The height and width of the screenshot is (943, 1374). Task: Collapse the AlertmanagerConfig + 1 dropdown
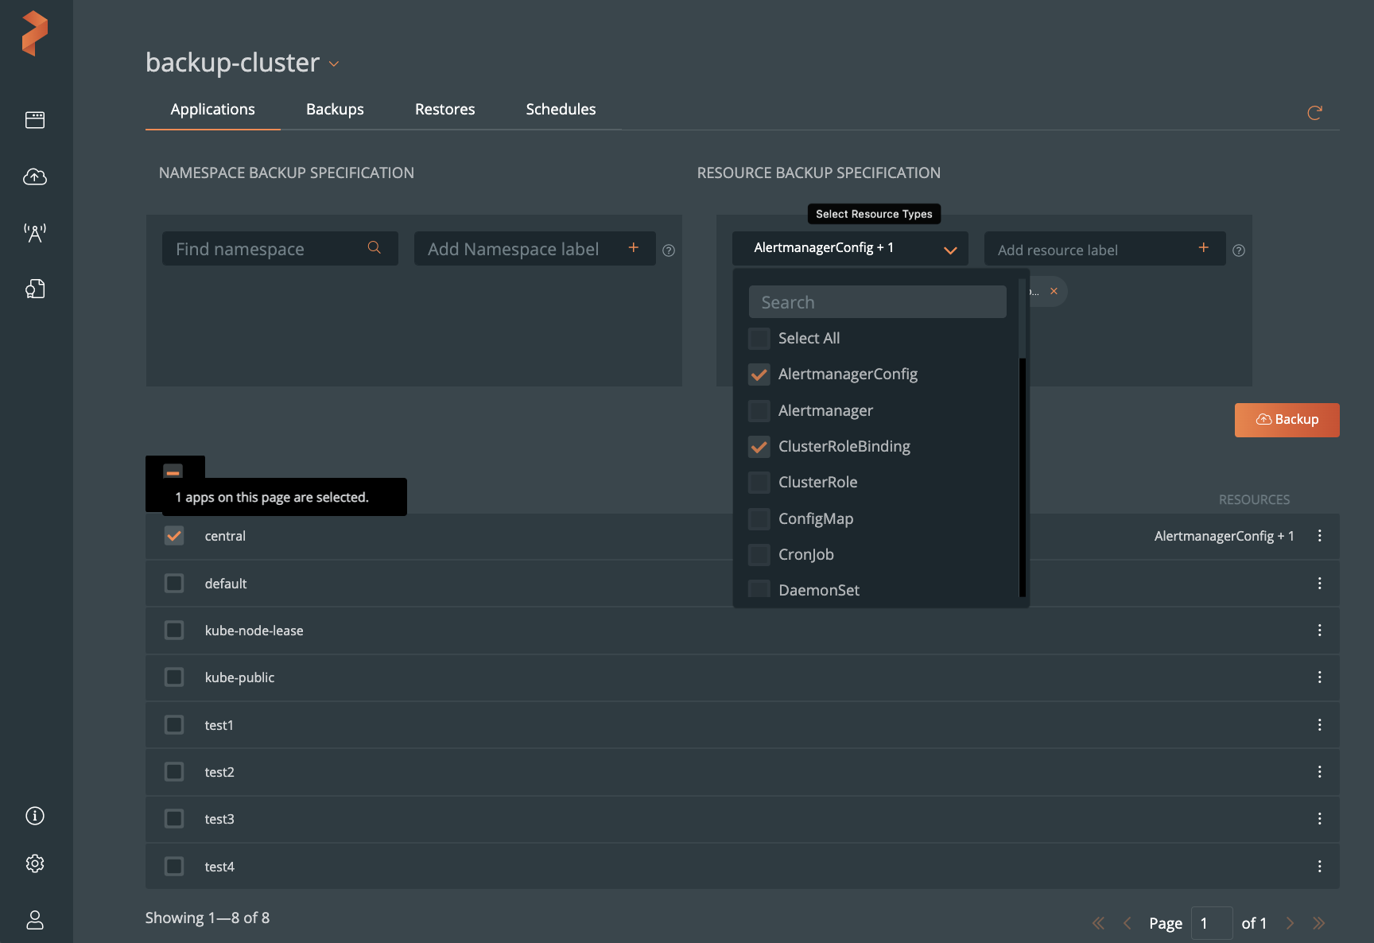(949, 250)
